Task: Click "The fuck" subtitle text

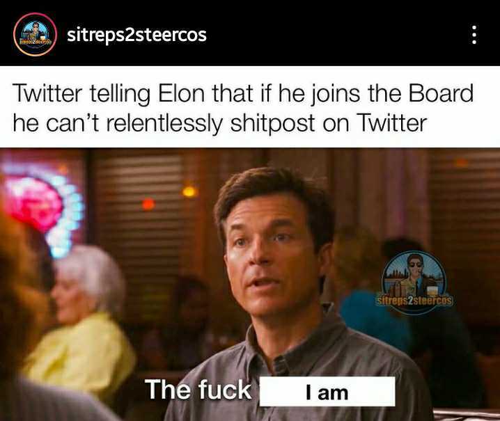Action: [198, 390]
